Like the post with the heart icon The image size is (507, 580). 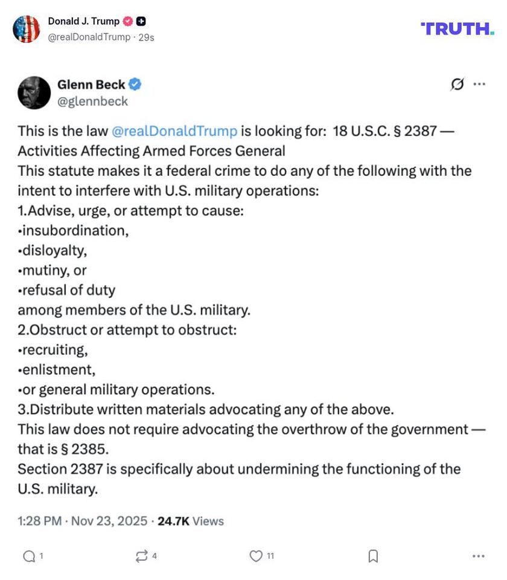click(257, 556)
